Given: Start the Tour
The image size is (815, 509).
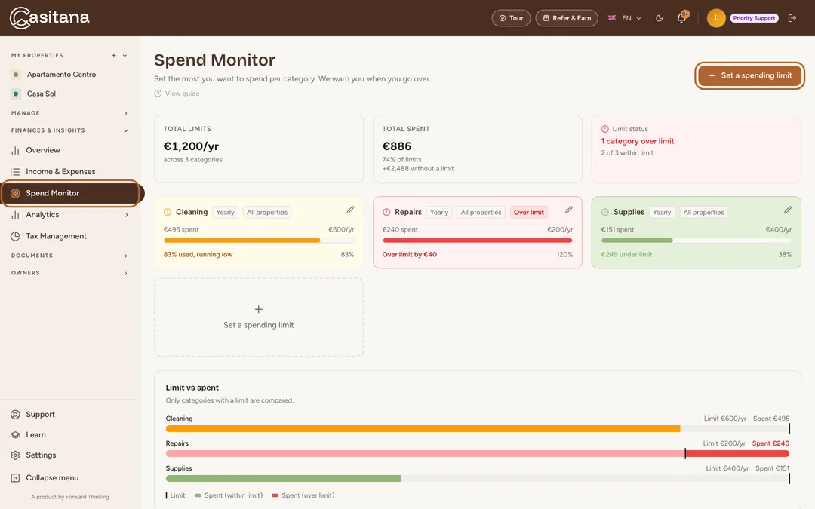Looking at the screenshot, I should coord(511,18).
